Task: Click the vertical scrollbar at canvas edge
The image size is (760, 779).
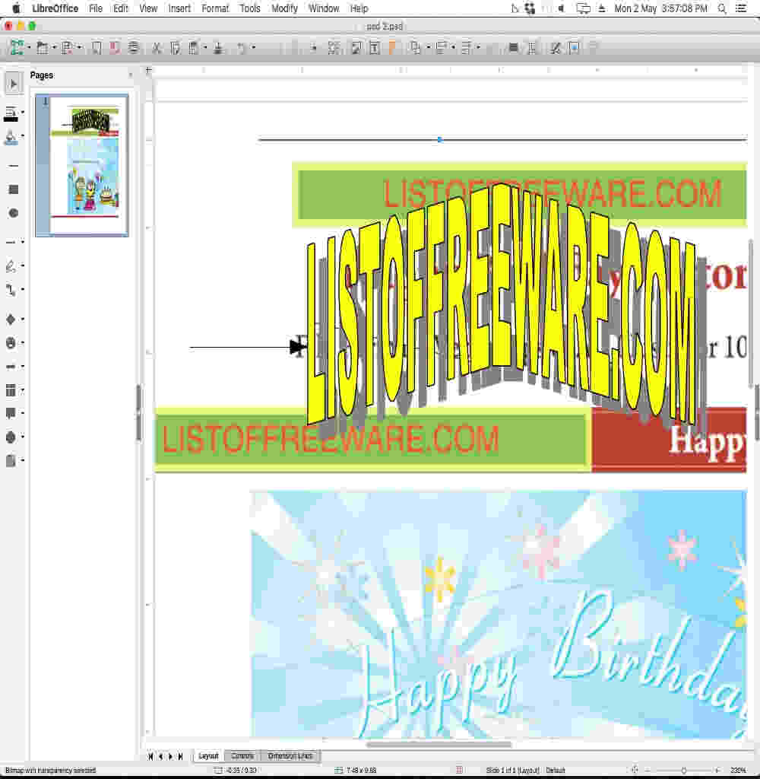Action: point(751,313)
